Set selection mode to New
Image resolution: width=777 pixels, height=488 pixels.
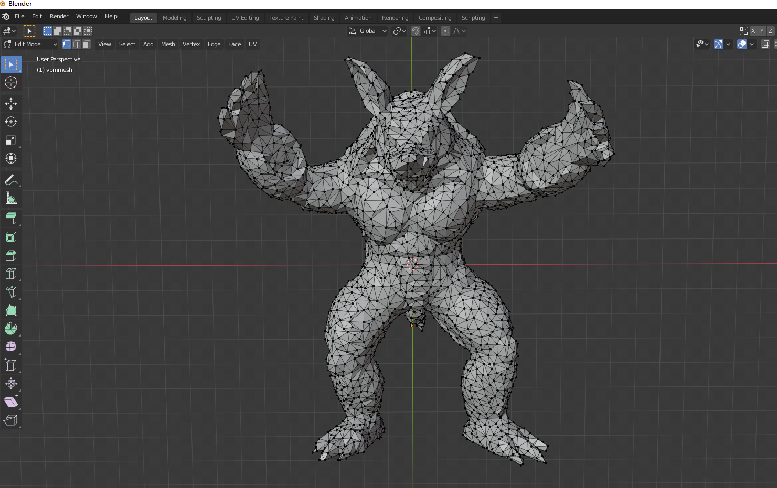[x=48, y=31]
